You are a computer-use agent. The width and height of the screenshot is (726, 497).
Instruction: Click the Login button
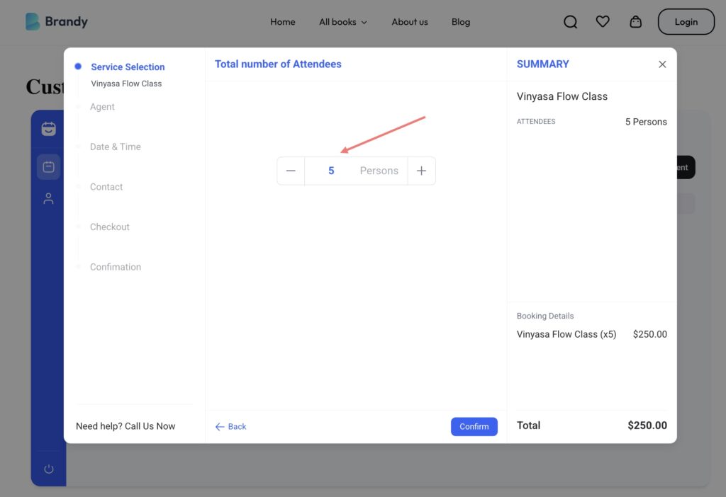(686, 22)
